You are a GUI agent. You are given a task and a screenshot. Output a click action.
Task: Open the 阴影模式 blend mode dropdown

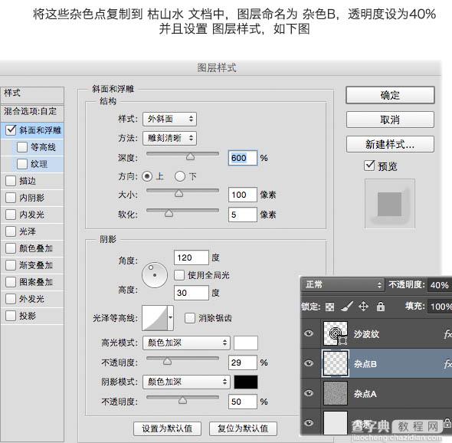(186, 382)
